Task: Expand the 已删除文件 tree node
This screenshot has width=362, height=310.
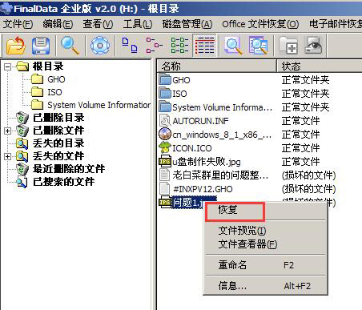Action: pyautogui.click(x=8, y=131)
